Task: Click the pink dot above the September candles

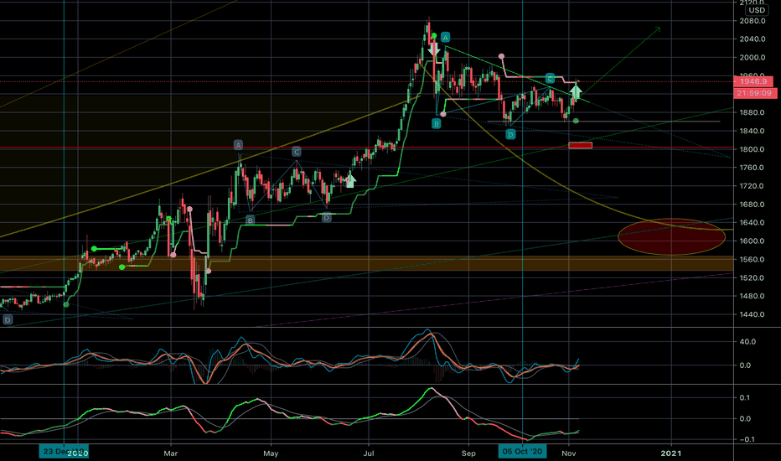Action: [x=502, y=56]
